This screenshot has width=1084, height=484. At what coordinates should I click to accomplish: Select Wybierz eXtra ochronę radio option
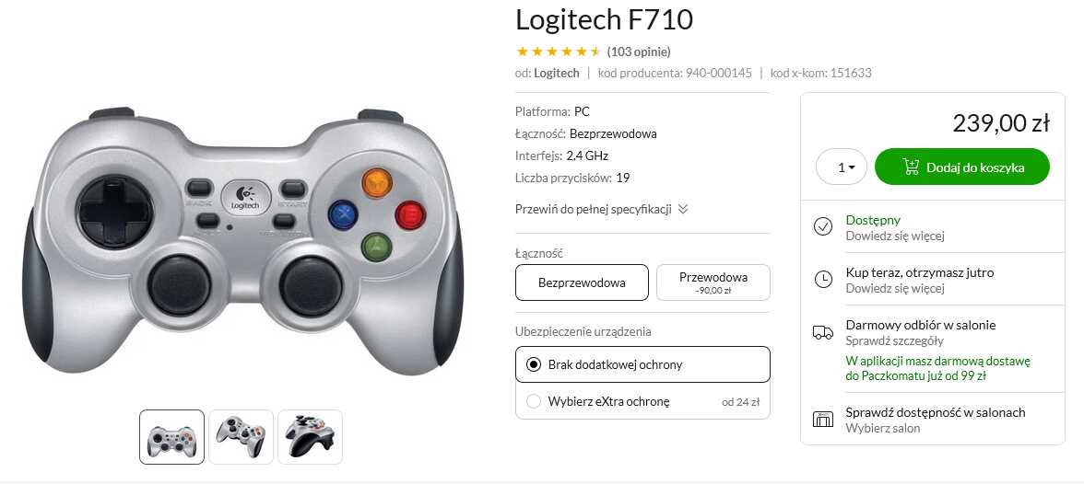pyautogui.click(x=533, y=401)
